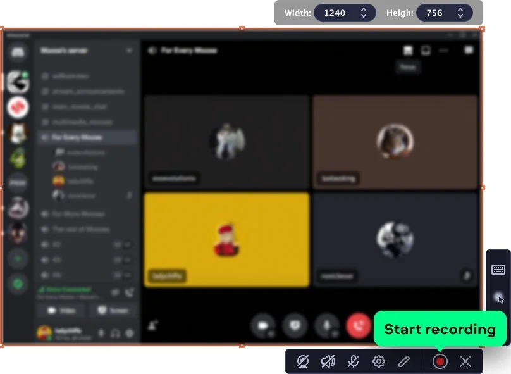The height and width of the screenshot is (374, 511).
Task: Select the grey circular text server icon
Action: 18,183
